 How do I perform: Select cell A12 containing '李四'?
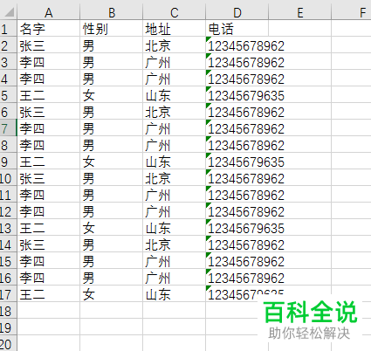tap(48, 211)
